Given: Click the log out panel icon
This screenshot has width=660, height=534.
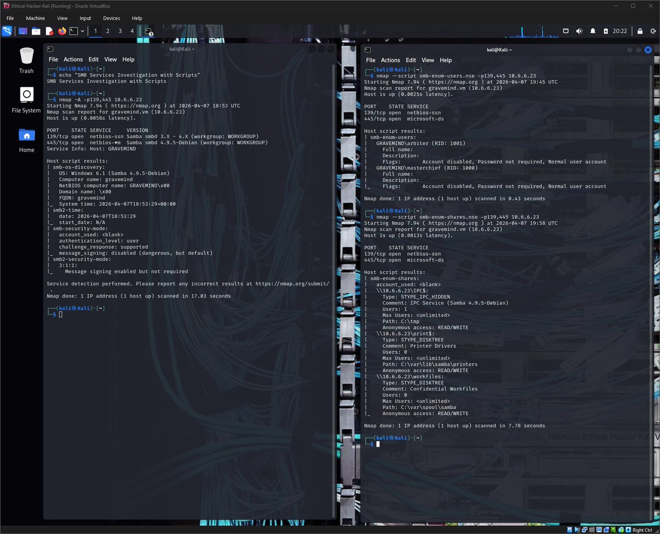Looking at the screenshot, I should click(x=652, y=31).
